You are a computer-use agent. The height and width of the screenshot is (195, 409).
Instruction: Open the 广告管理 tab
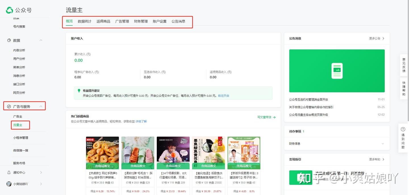tap(122, 21)
